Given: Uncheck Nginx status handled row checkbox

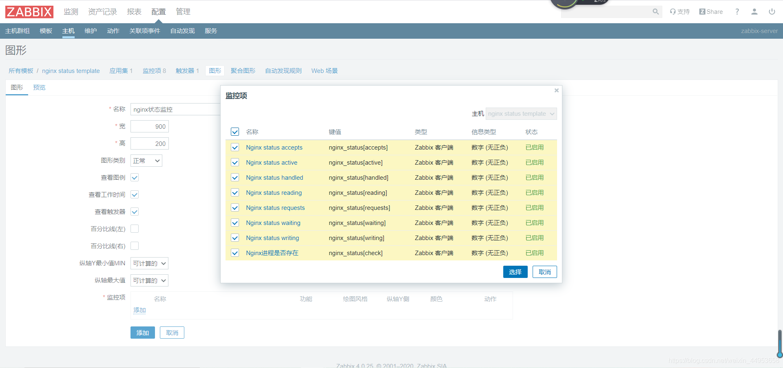Looking at the screenshot, I should 235,177.
